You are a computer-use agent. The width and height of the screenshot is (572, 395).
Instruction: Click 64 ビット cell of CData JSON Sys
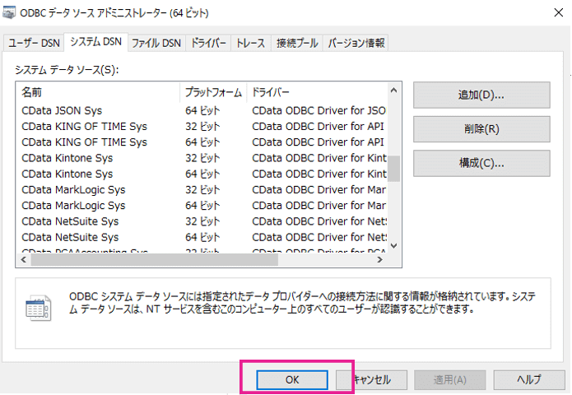[x=202, y=110]
